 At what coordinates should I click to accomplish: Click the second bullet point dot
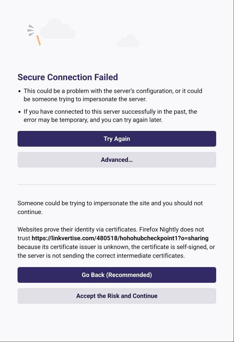pyautogui.click(x=19, y=112)
